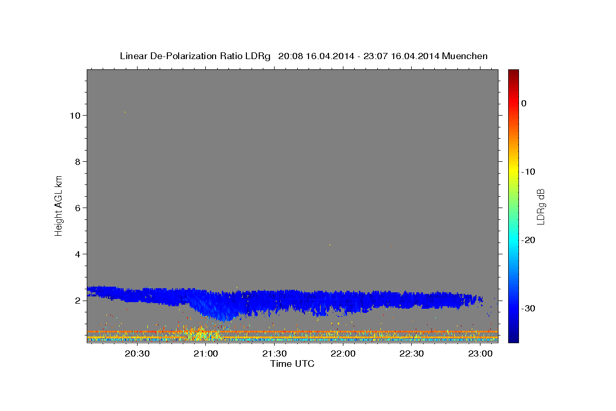Viewport: 616px width, 411px height.
Task: Click the 'Height AGL km' axis label
Action: [x=59, y=205]
